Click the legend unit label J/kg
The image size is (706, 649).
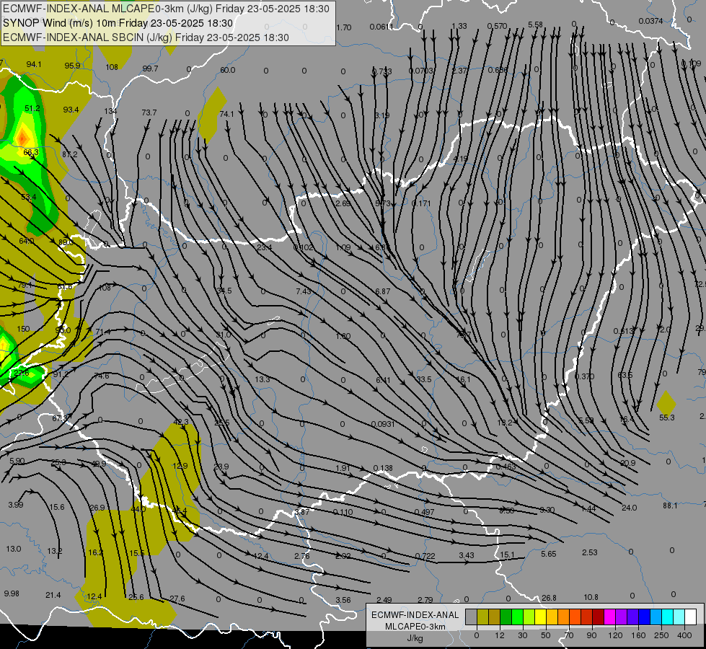[415, 638]
